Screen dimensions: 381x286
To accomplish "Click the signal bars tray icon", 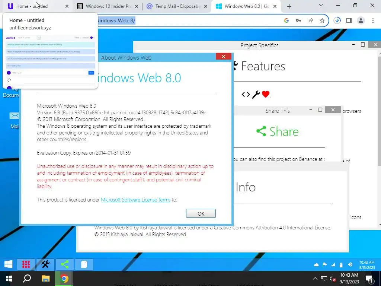I will tap(333, 265).
